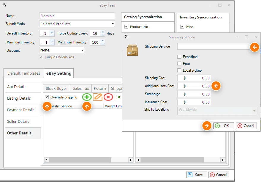The image size is (261, 182).
Task: Click the Unique Options Ads checkbox
Action: pyautogui.click(x=41, y=57)
